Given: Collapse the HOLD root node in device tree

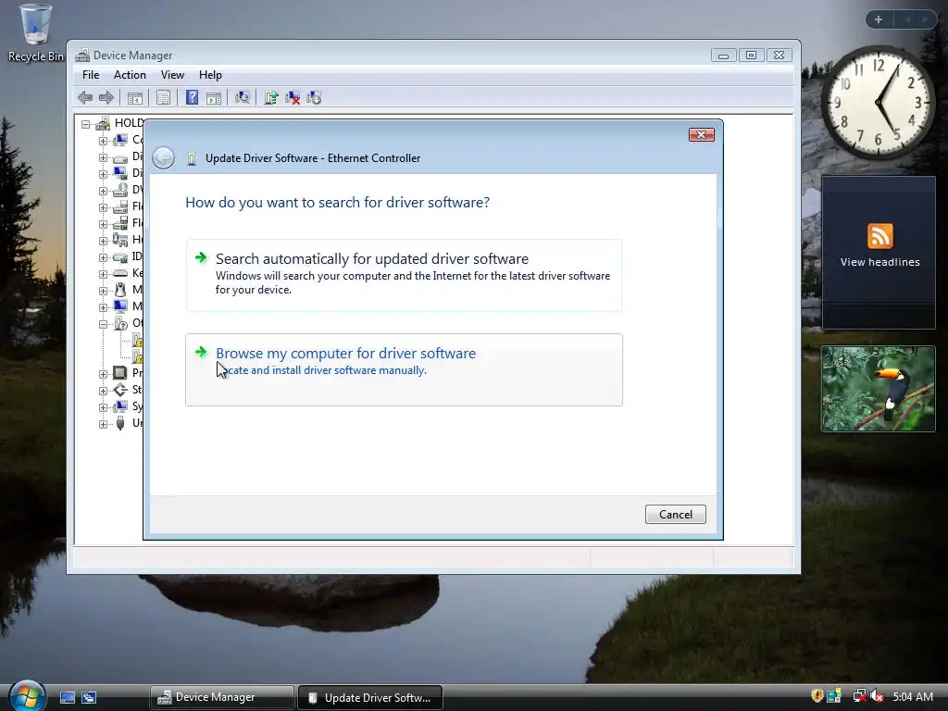Looking at the screenshot, I should 86,124.
